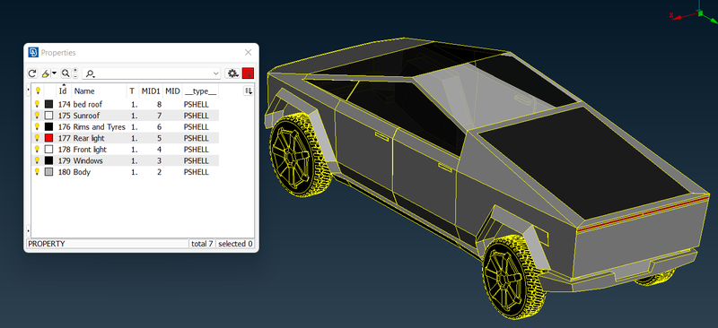718x328 pixels.
Task: Click the magnifier zoom icon in toolbar
Action: pos(65,73)
